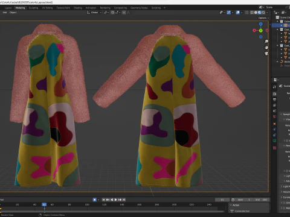Open the Rendering workspace tab
Screen dimensions: 290x217
[105, 8]
